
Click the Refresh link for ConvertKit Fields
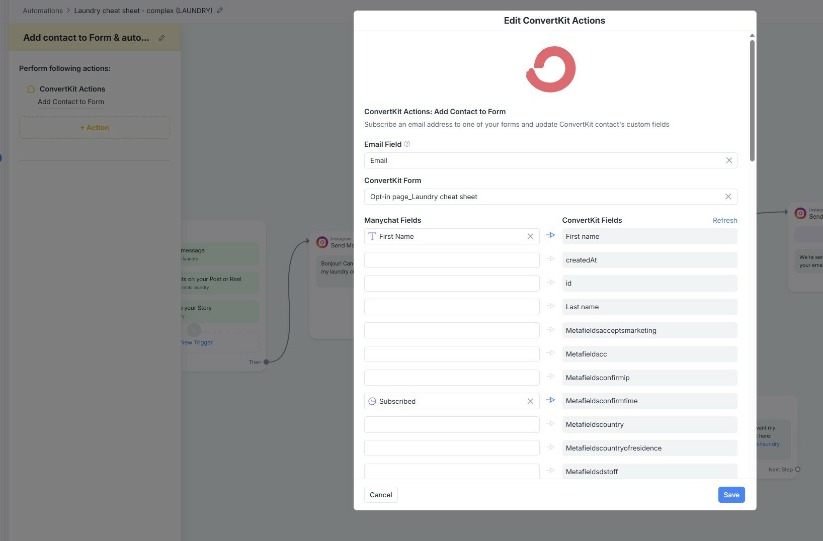(x=725, y=220)
